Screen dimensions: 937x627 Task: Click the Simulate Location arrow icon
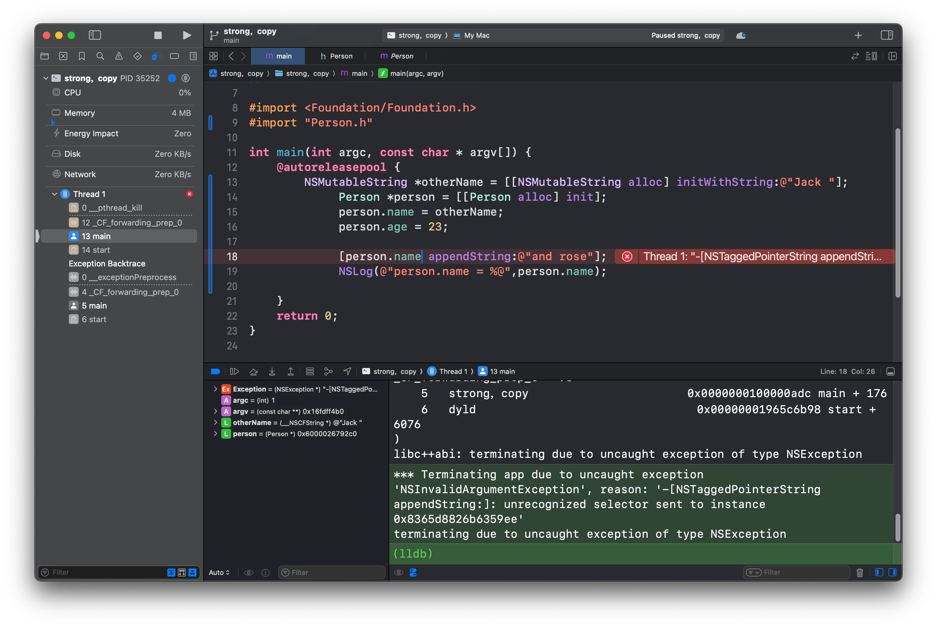pyautogui.click(x=347, y=371)
